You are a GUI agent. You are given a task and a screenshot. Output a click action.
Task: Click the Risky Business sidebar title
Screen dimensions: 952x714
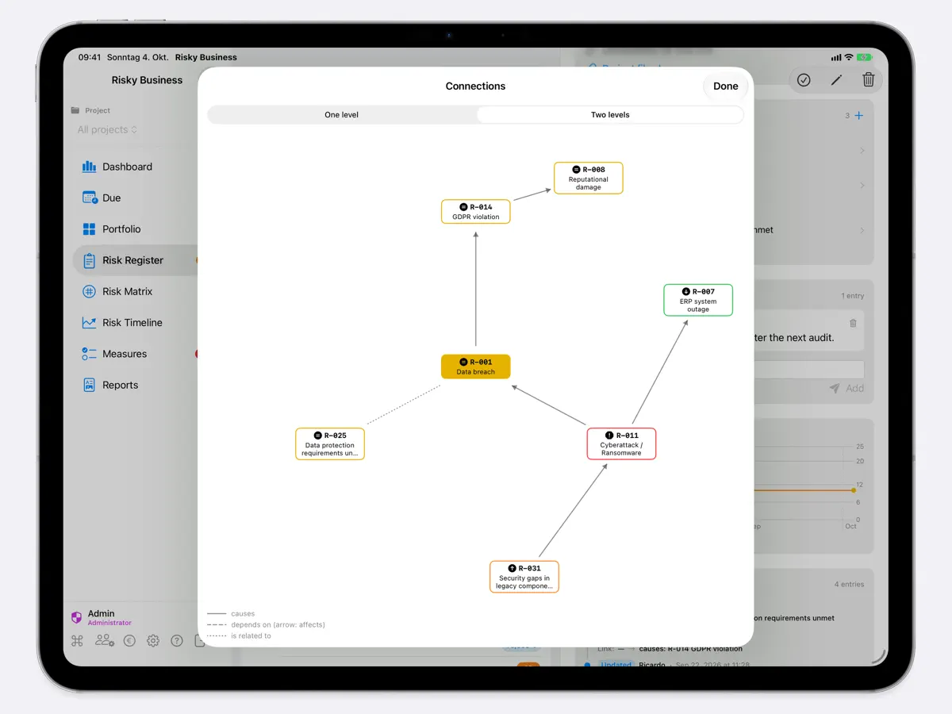tap(147, 80)
